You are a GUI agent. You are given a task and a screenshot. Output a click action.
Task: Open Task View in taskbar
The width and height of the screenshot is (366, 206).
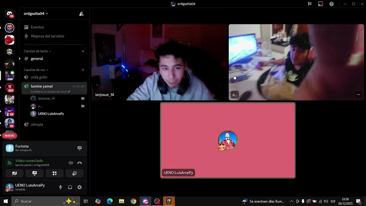pyautogui.click(x=85, y=201)
